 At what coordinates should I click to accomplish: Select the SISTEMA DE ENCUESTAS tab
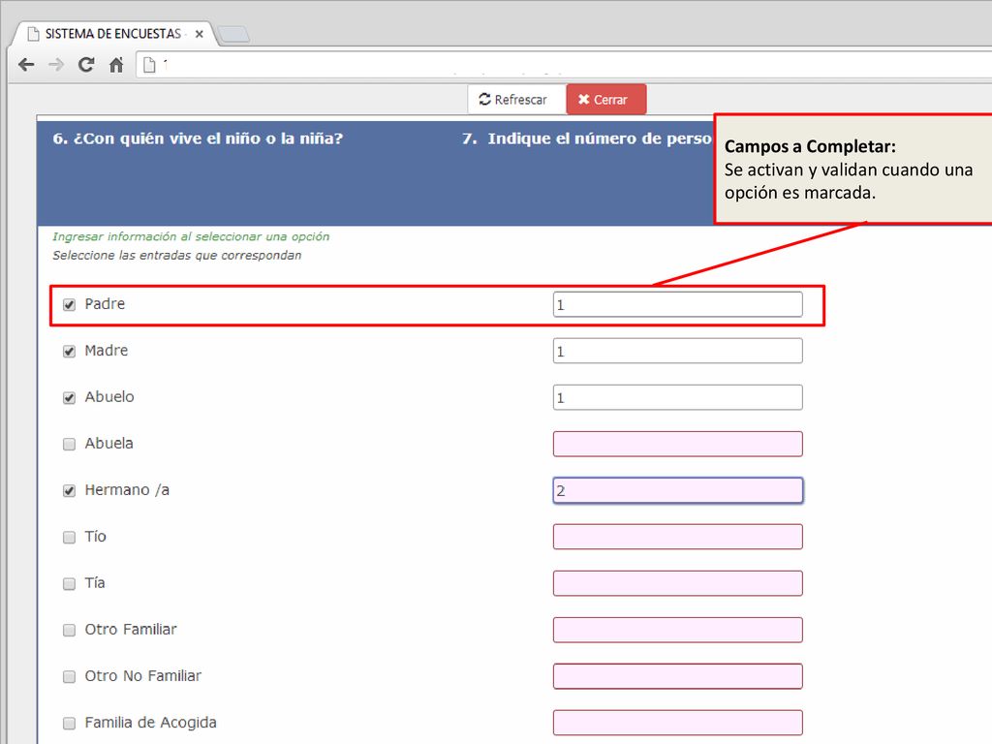coord(114,34)
